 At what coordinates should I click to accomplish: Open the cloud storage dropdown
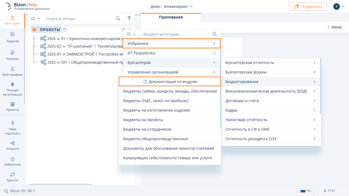point(36,19)
